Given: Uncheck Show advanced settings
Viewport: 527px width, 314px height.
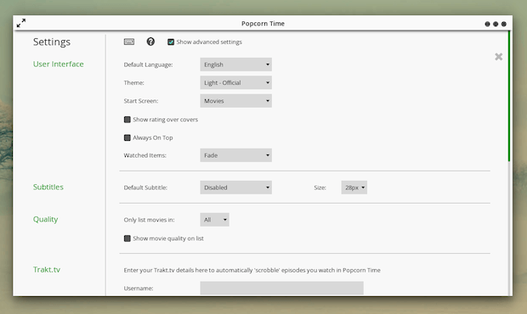Looking at the screenshot, I should tap(171, 42).
